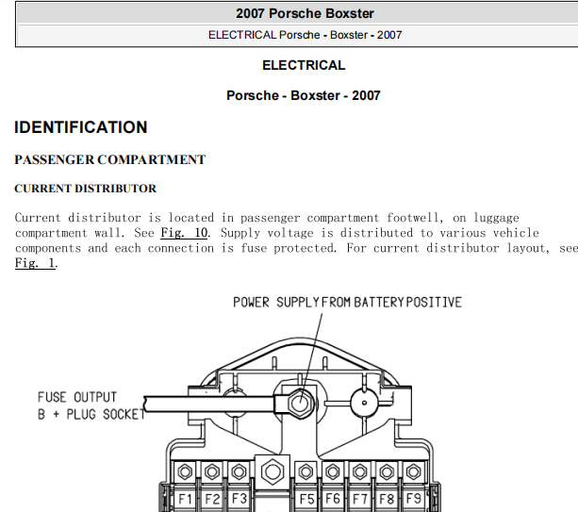Click the '2007 Porsche Boxster' header title
This screenshot has height=512, width=578.
tap(305, 13)
